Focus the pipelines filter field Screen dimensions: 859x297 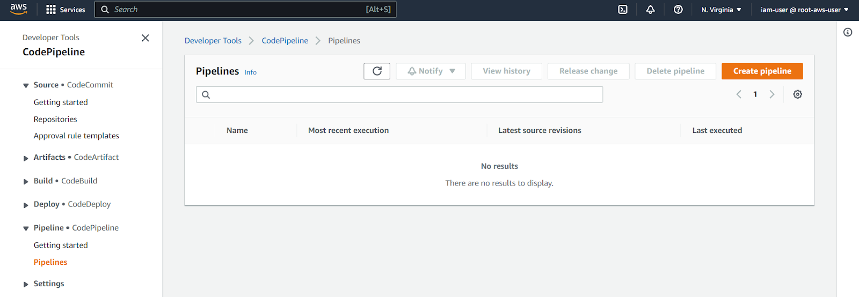pos(399,94)
